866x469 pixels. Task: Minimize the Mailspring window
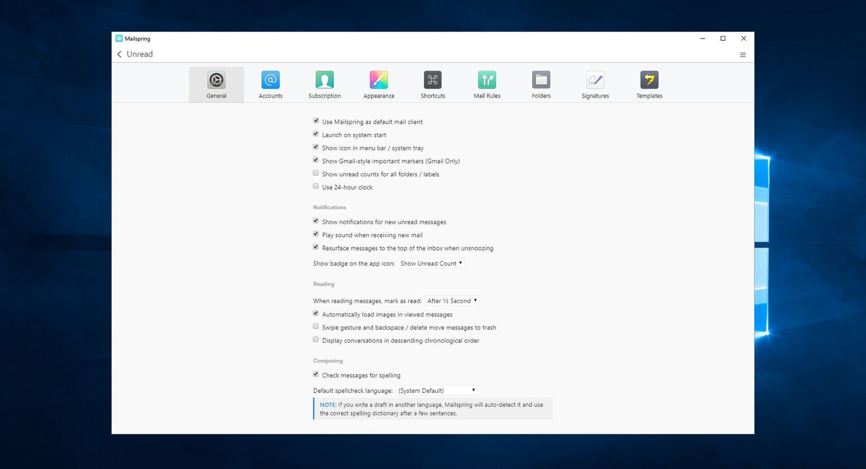click(702, 38)
